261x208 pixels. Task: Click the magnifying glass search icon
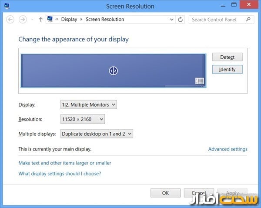248,20
